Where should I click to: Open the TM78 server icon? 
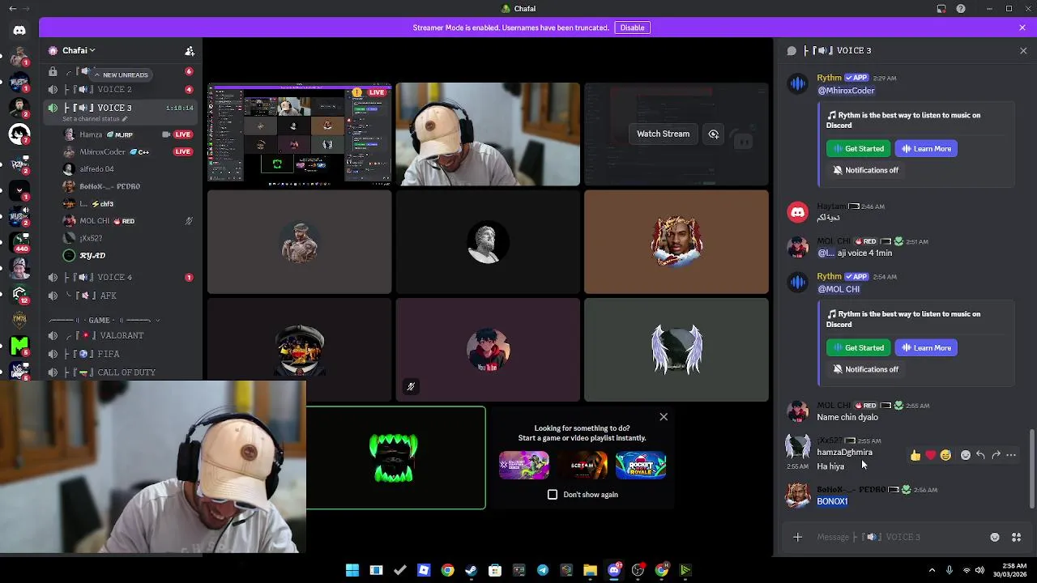click(19, 319)
